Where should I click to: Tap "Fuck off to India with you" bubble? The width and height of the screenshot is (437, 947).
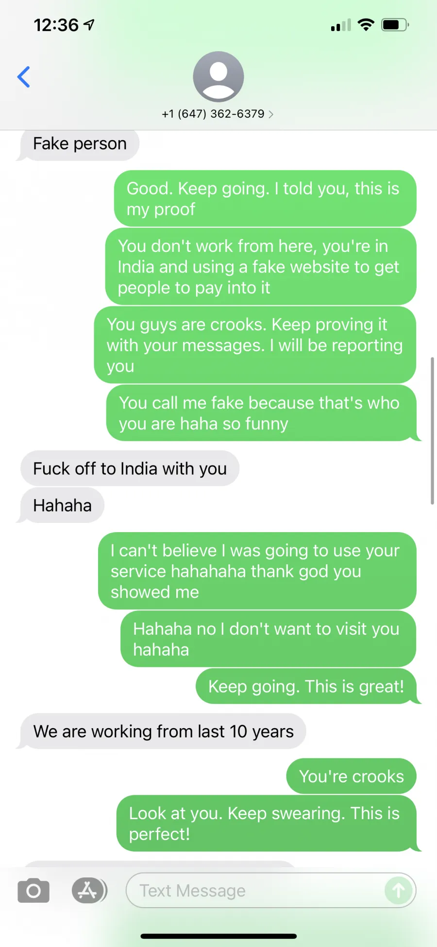coord(130,468)
